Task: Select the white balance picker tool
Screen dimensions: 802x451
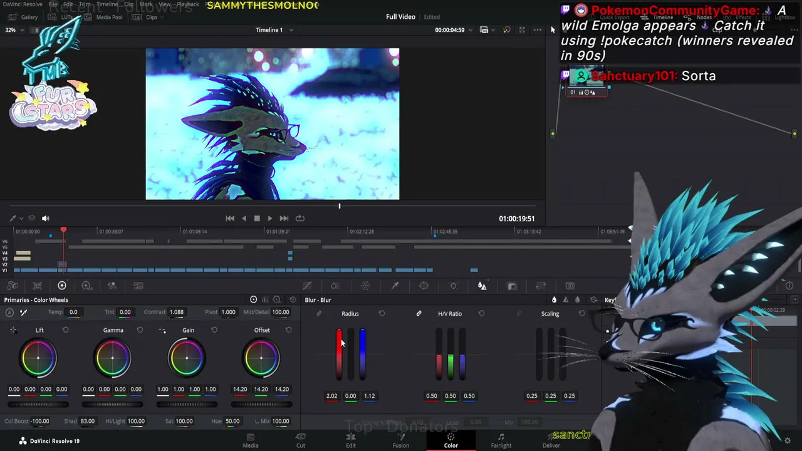Action: click(23, 312)
